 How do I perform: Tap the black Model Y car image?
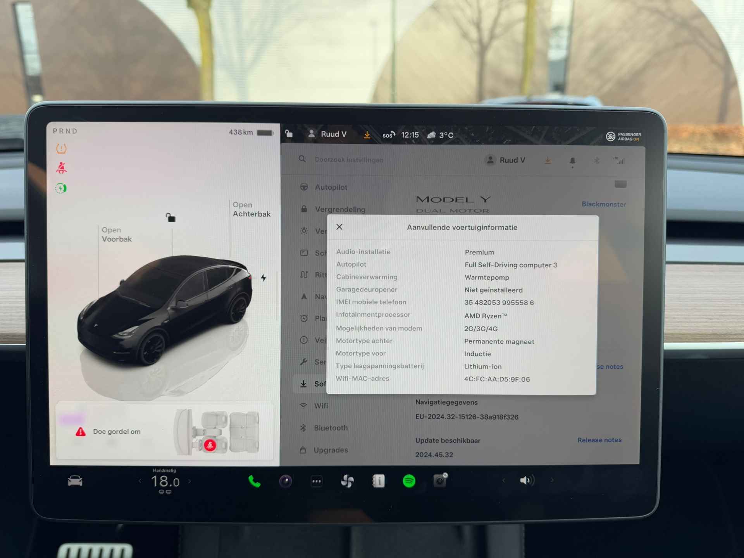point(165,310)
